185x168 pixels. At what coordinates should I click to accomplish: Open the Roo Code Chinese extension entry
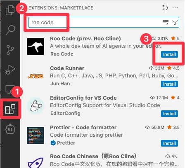pos(103,160)
